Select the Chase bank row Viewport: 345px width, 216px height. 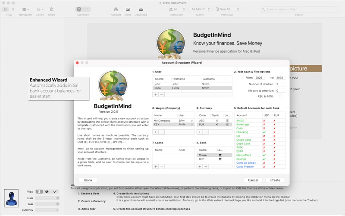tap(214, 155)
